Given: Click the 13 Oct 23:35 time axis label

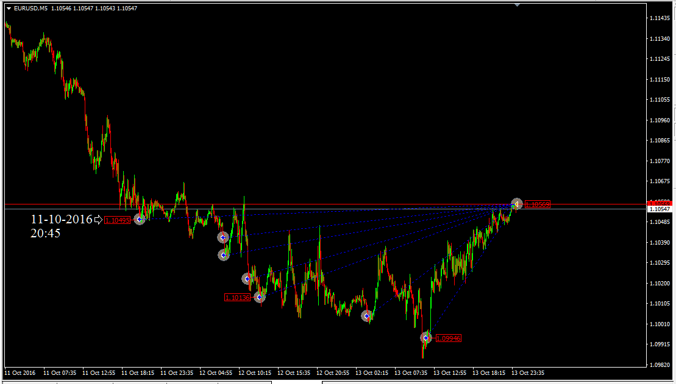Looking at the screenshot, I should [528, 373].
